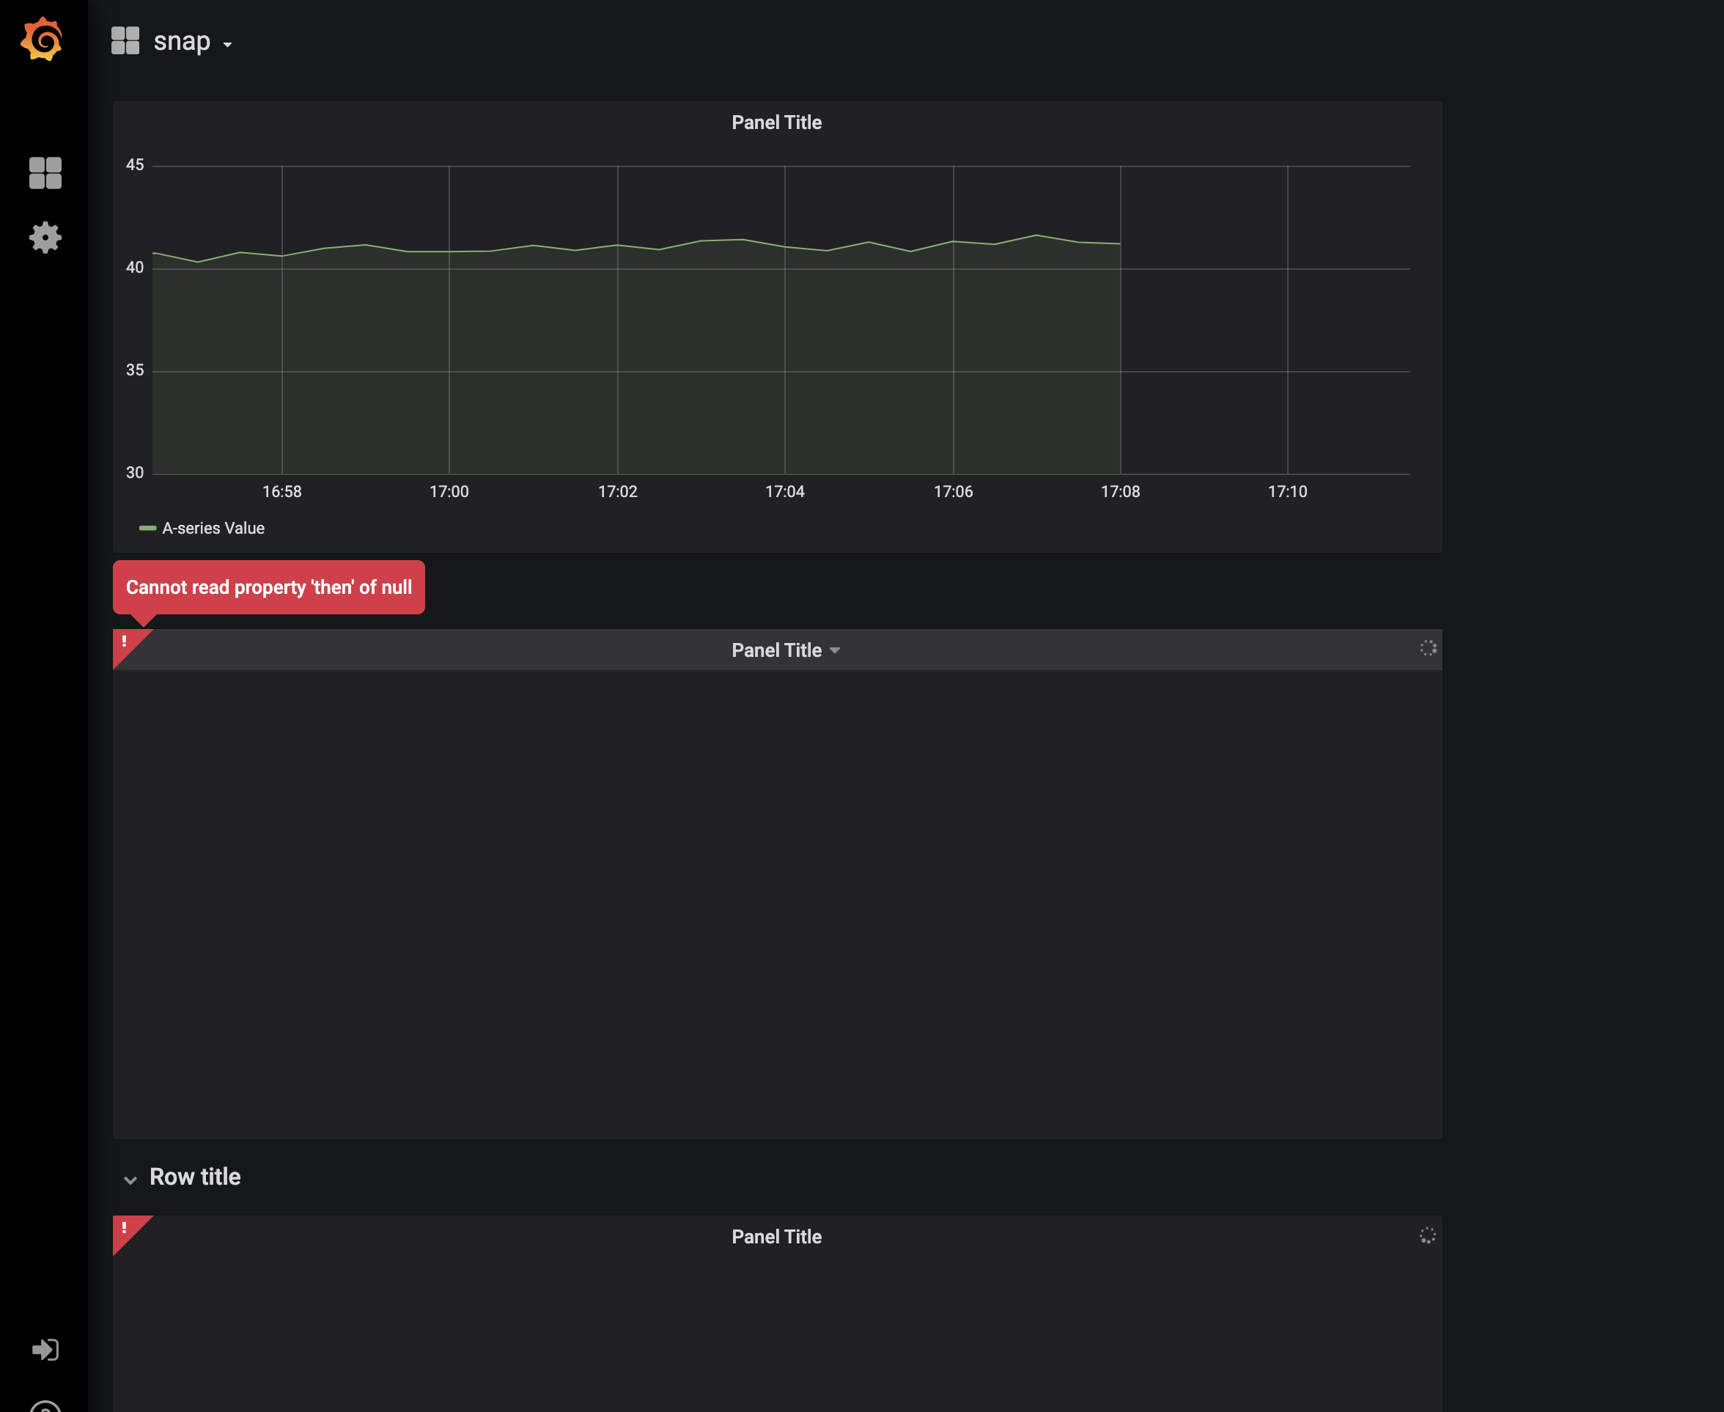Image resolution: width=1724 pixels, height=1412 pixels.
Task: Click the loading spinner on bottom panel
Action: 1427,1235
